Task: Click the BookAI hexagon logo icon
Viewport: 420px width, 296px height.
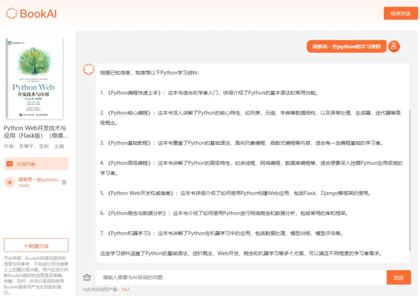Action: pos(12,14)
